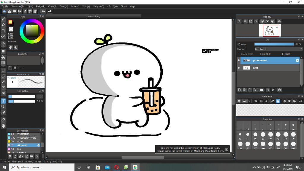The height and width of the screenshot is (171, 304).
Task: Close the update notification banner
Action: coord(227,149)
